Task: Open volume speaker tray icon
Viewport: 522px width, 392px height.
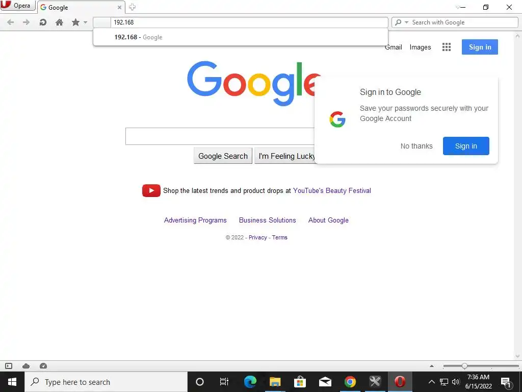Action: [x=456, y=382]
